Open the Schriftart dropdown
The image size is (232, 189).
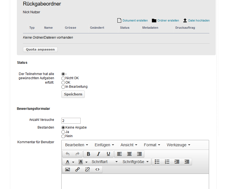pyautogui.click(x=104, y=162)
